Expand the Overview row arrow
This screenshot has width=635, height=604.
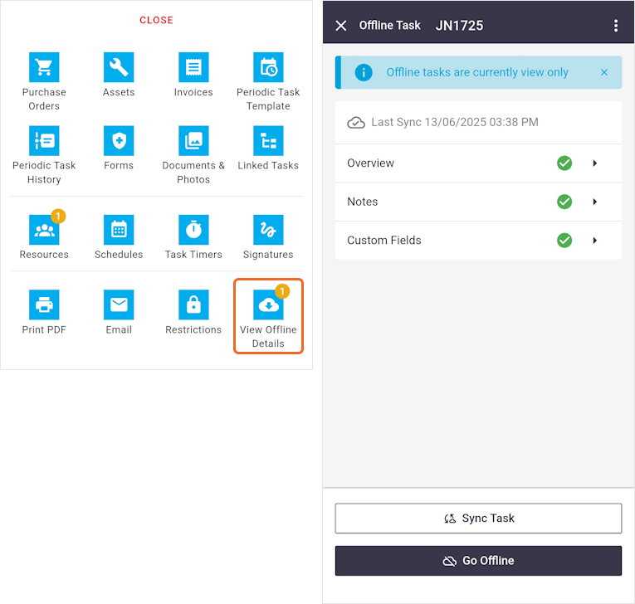(594, 163)
